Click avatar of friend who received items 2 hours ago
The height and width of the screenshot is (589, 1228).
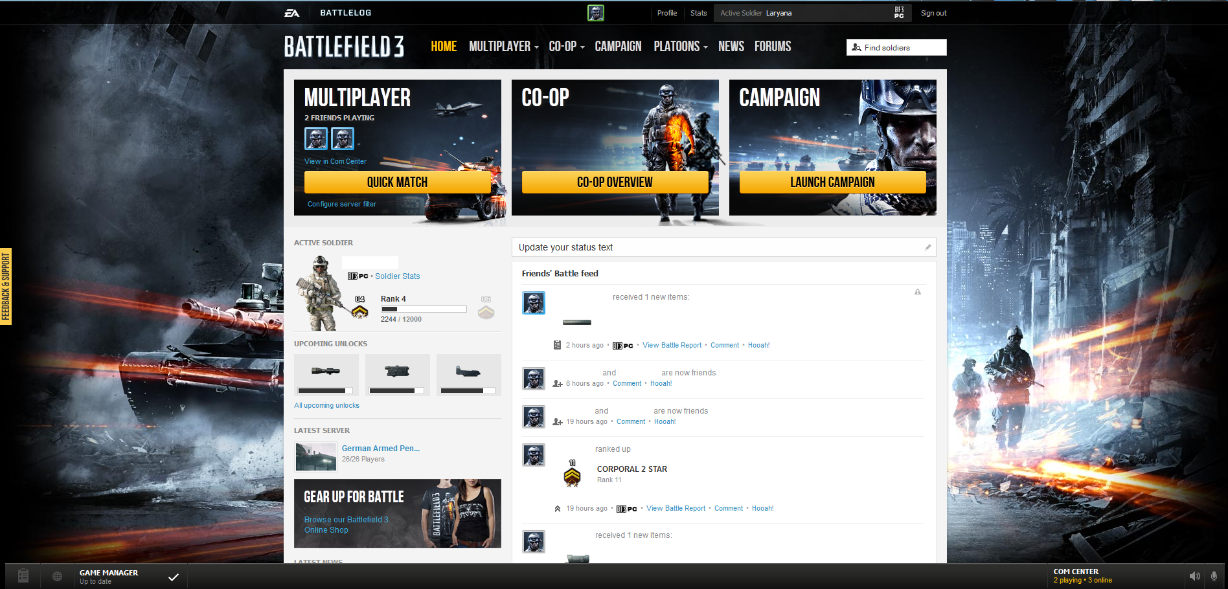(x=534, y=303)
